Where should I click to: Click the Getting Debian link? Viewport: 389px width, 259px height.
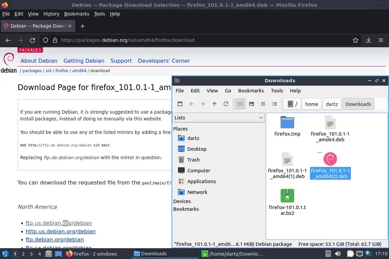point(84,61)
